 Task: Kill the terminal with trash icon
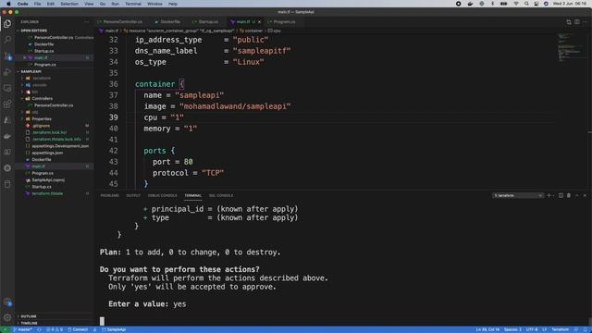coord(569,195)
